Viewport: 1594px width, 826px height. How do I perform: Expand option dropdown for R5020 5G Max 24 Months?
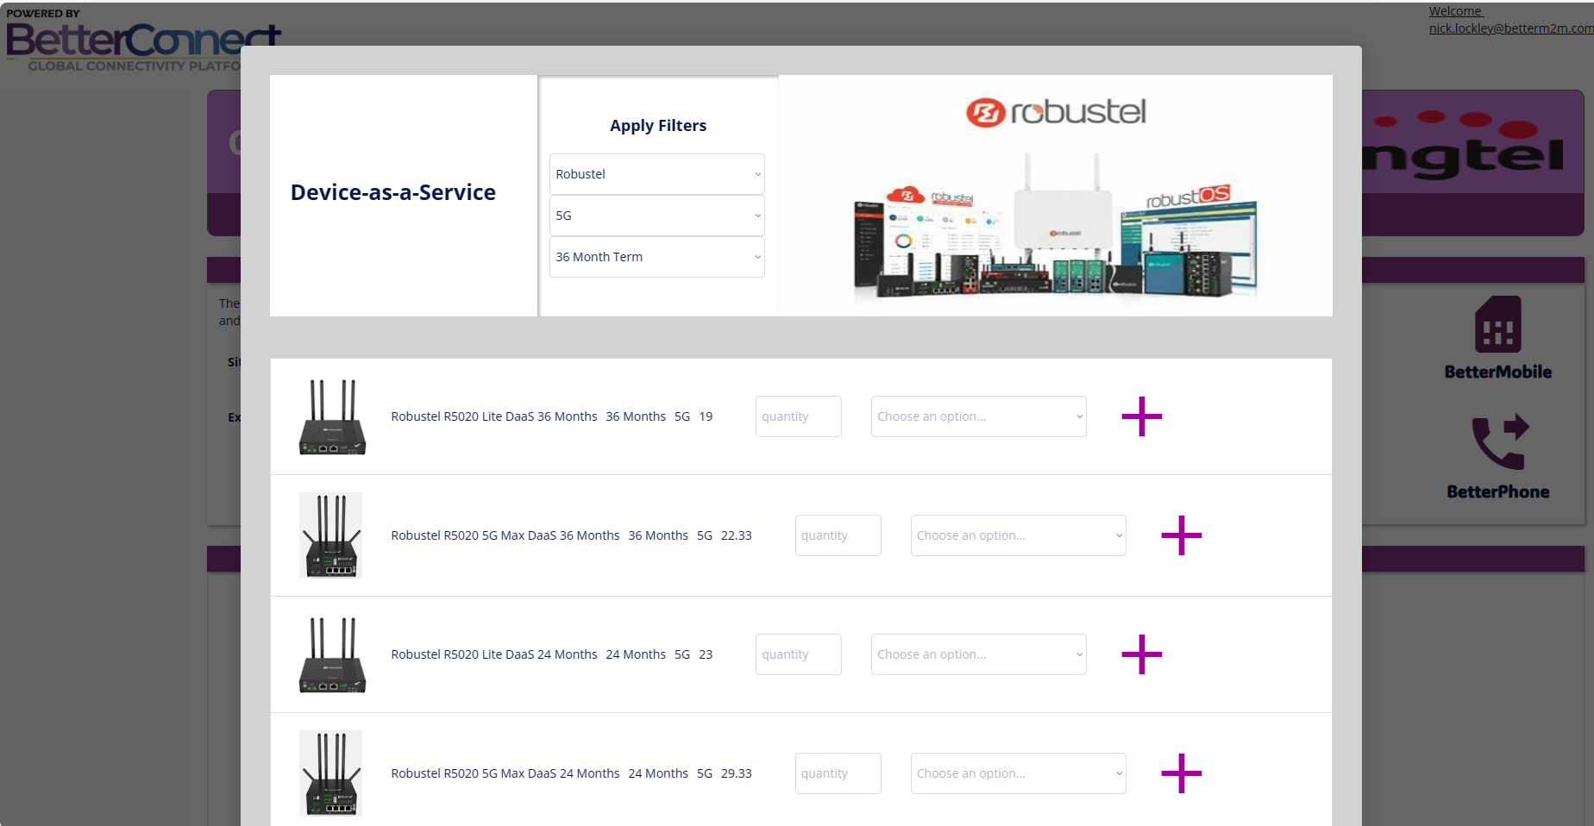click(1018, 773)
